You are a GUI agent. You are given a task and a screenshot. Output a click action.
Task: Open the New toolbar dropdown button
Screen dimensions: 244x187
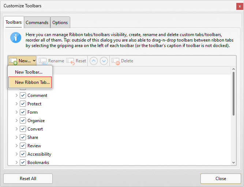pos(22,61)
